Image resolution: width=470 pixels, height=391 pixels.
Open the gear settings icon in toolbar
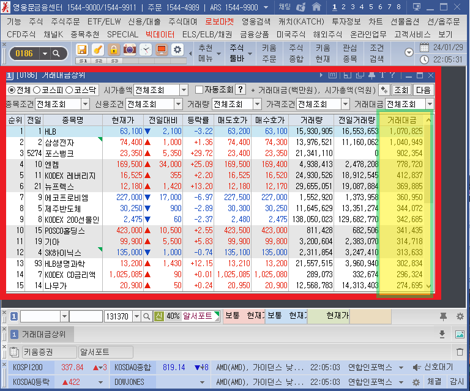(x=177, y=50)
